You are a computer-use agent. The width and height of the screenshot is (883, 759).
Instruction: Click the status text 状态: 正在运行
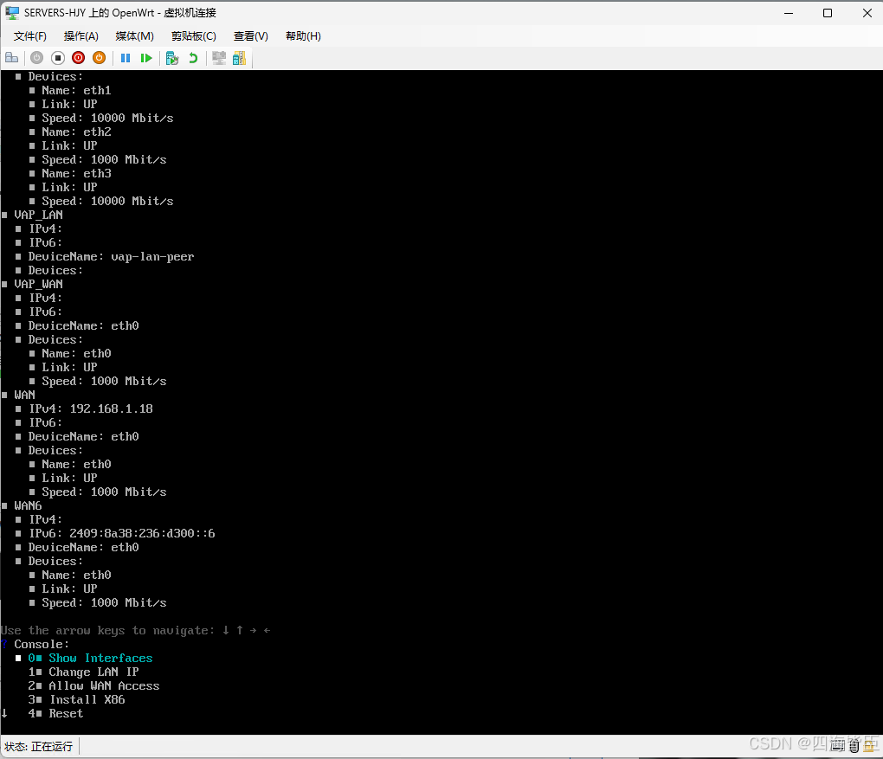pyautogui.click(x=39, y=746)
